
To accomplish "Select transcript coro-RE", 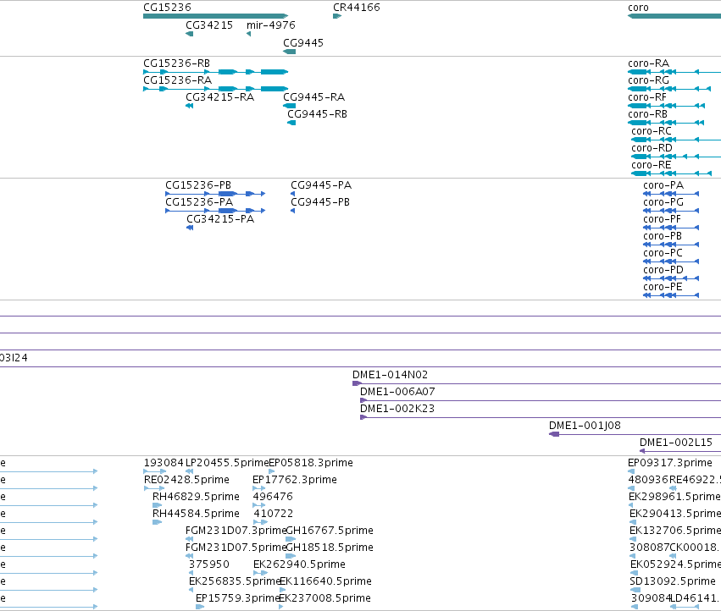I will tap(671, 173).
